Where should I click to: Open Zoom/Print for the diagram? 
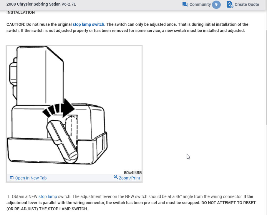(130, 178)
